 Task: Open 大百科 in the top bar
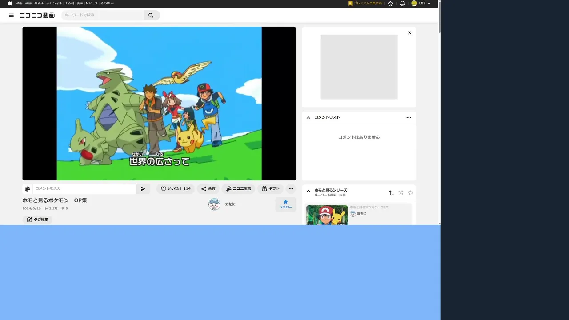tap(69, 3)
